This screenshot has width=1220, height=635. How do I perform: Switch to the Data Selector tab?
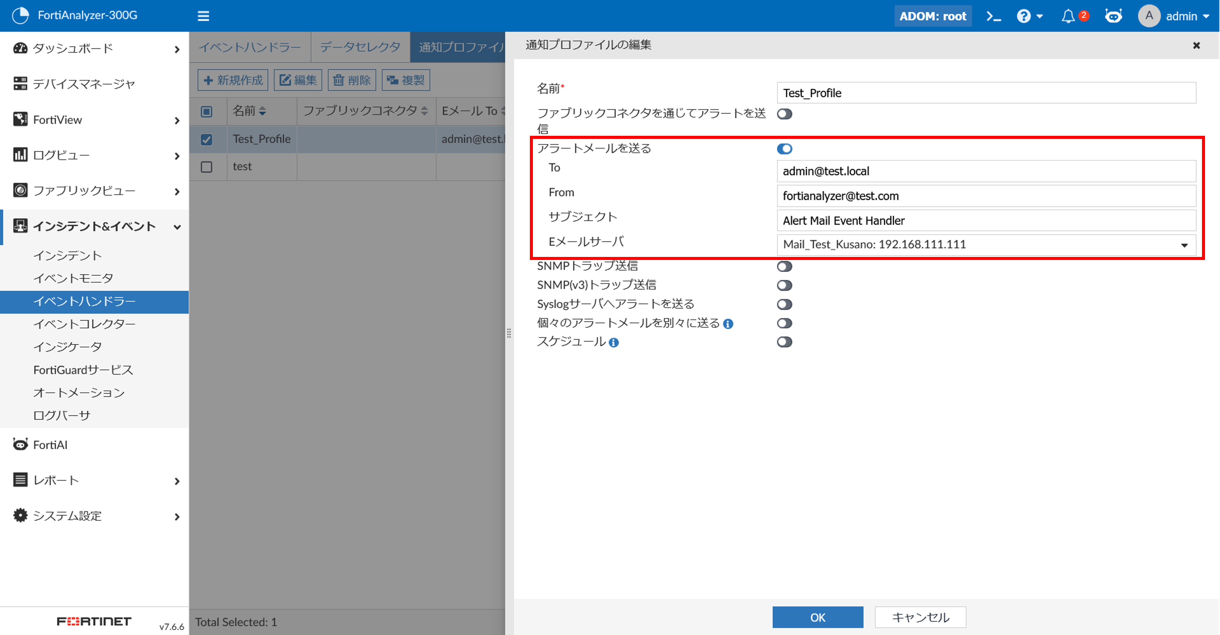[x=360, y=47]
